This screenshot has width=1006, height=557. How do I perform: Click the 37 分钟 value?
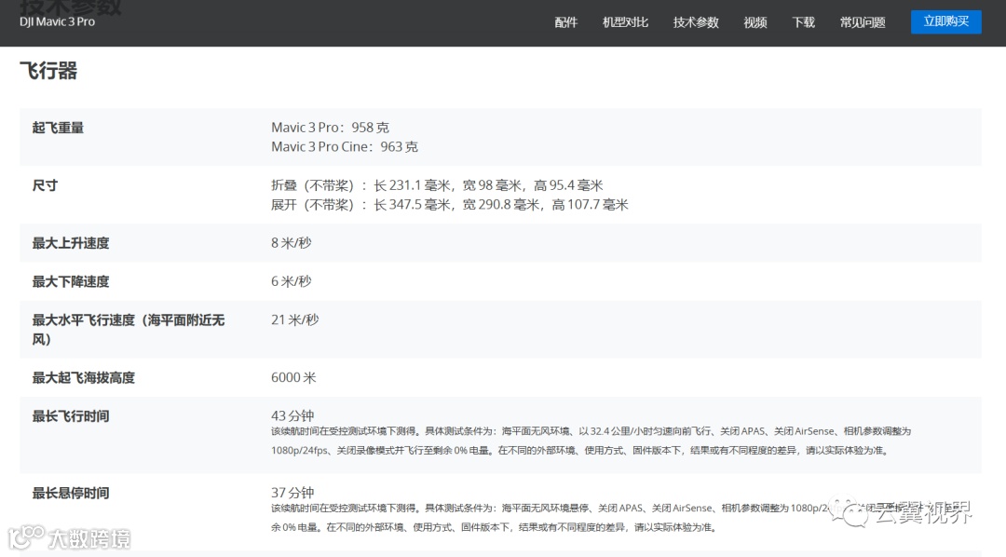(292, 492)
